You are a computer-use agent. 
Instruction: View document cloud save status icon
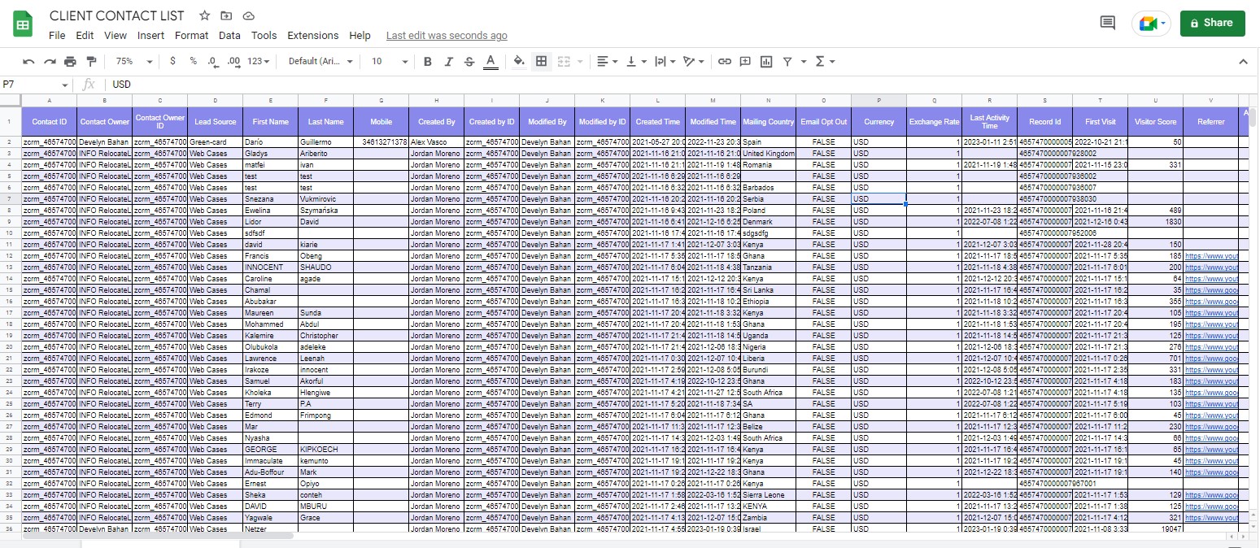tap(249, 15)
